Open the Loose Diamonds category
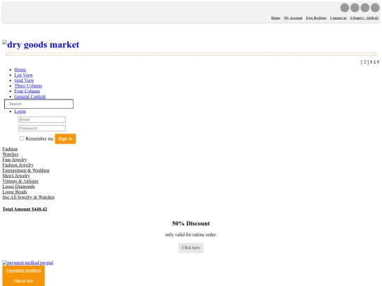This screenshot has height=286, width=382. (18, 186)
